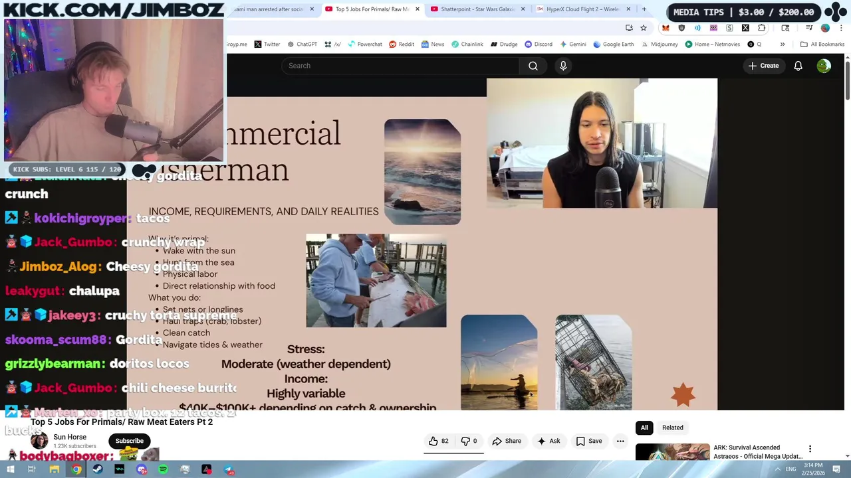
Task: Open Steam from taskbar
Action: pyautogui.click(x=98, y=469)
